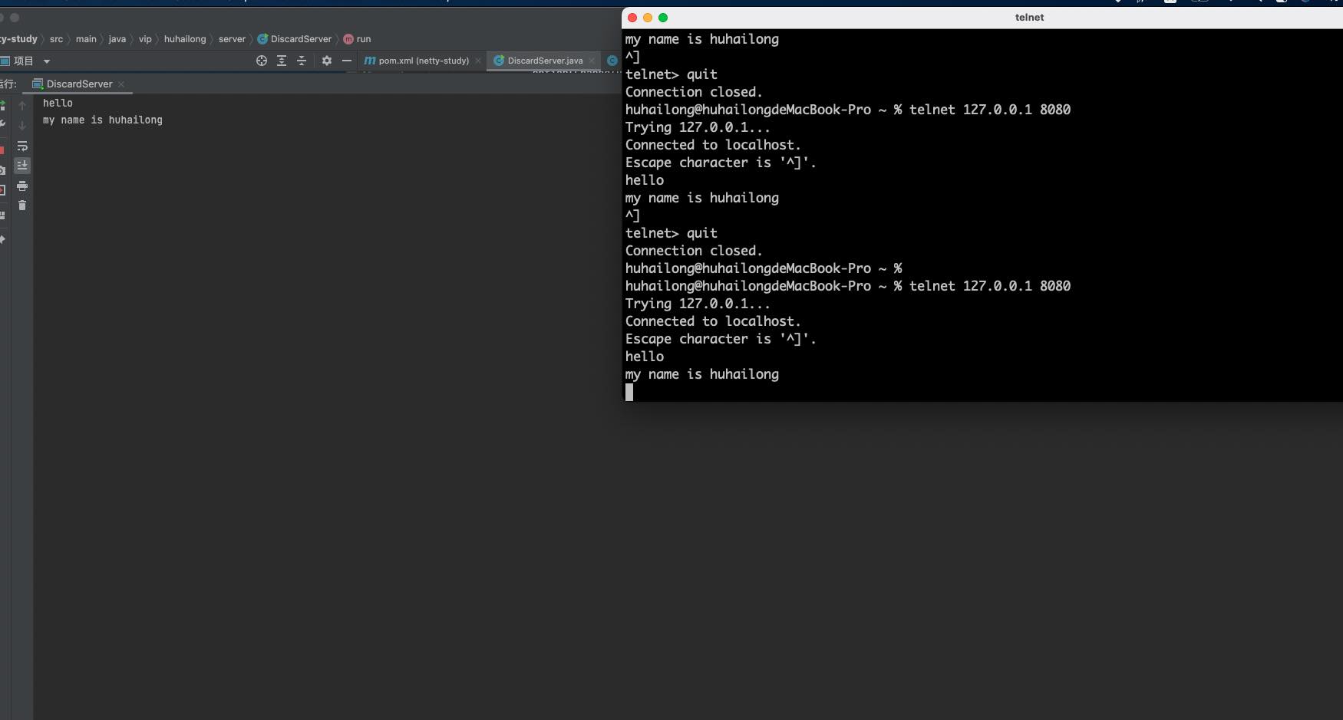The image size is (1343, 720).
Task: Clear Run console with the trash icon
Action: tap(22, 205)
